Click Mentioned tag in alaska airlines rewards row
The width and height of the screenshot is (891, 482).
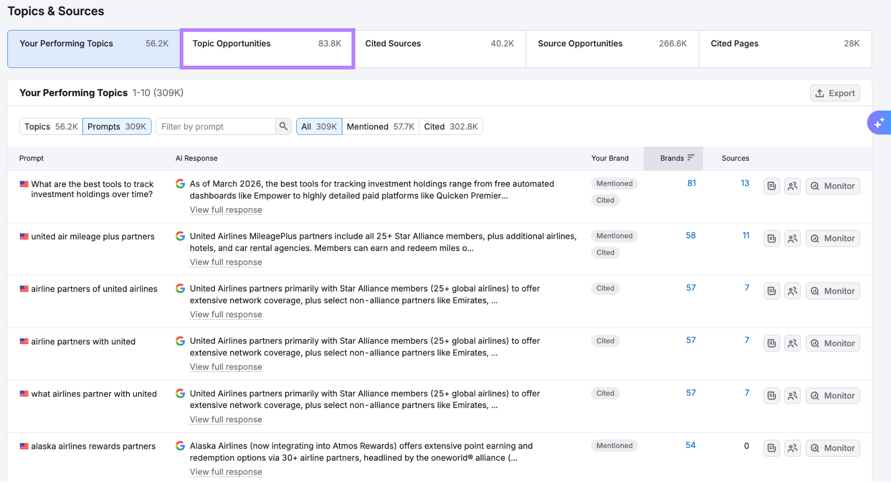[x=614, y=445]
